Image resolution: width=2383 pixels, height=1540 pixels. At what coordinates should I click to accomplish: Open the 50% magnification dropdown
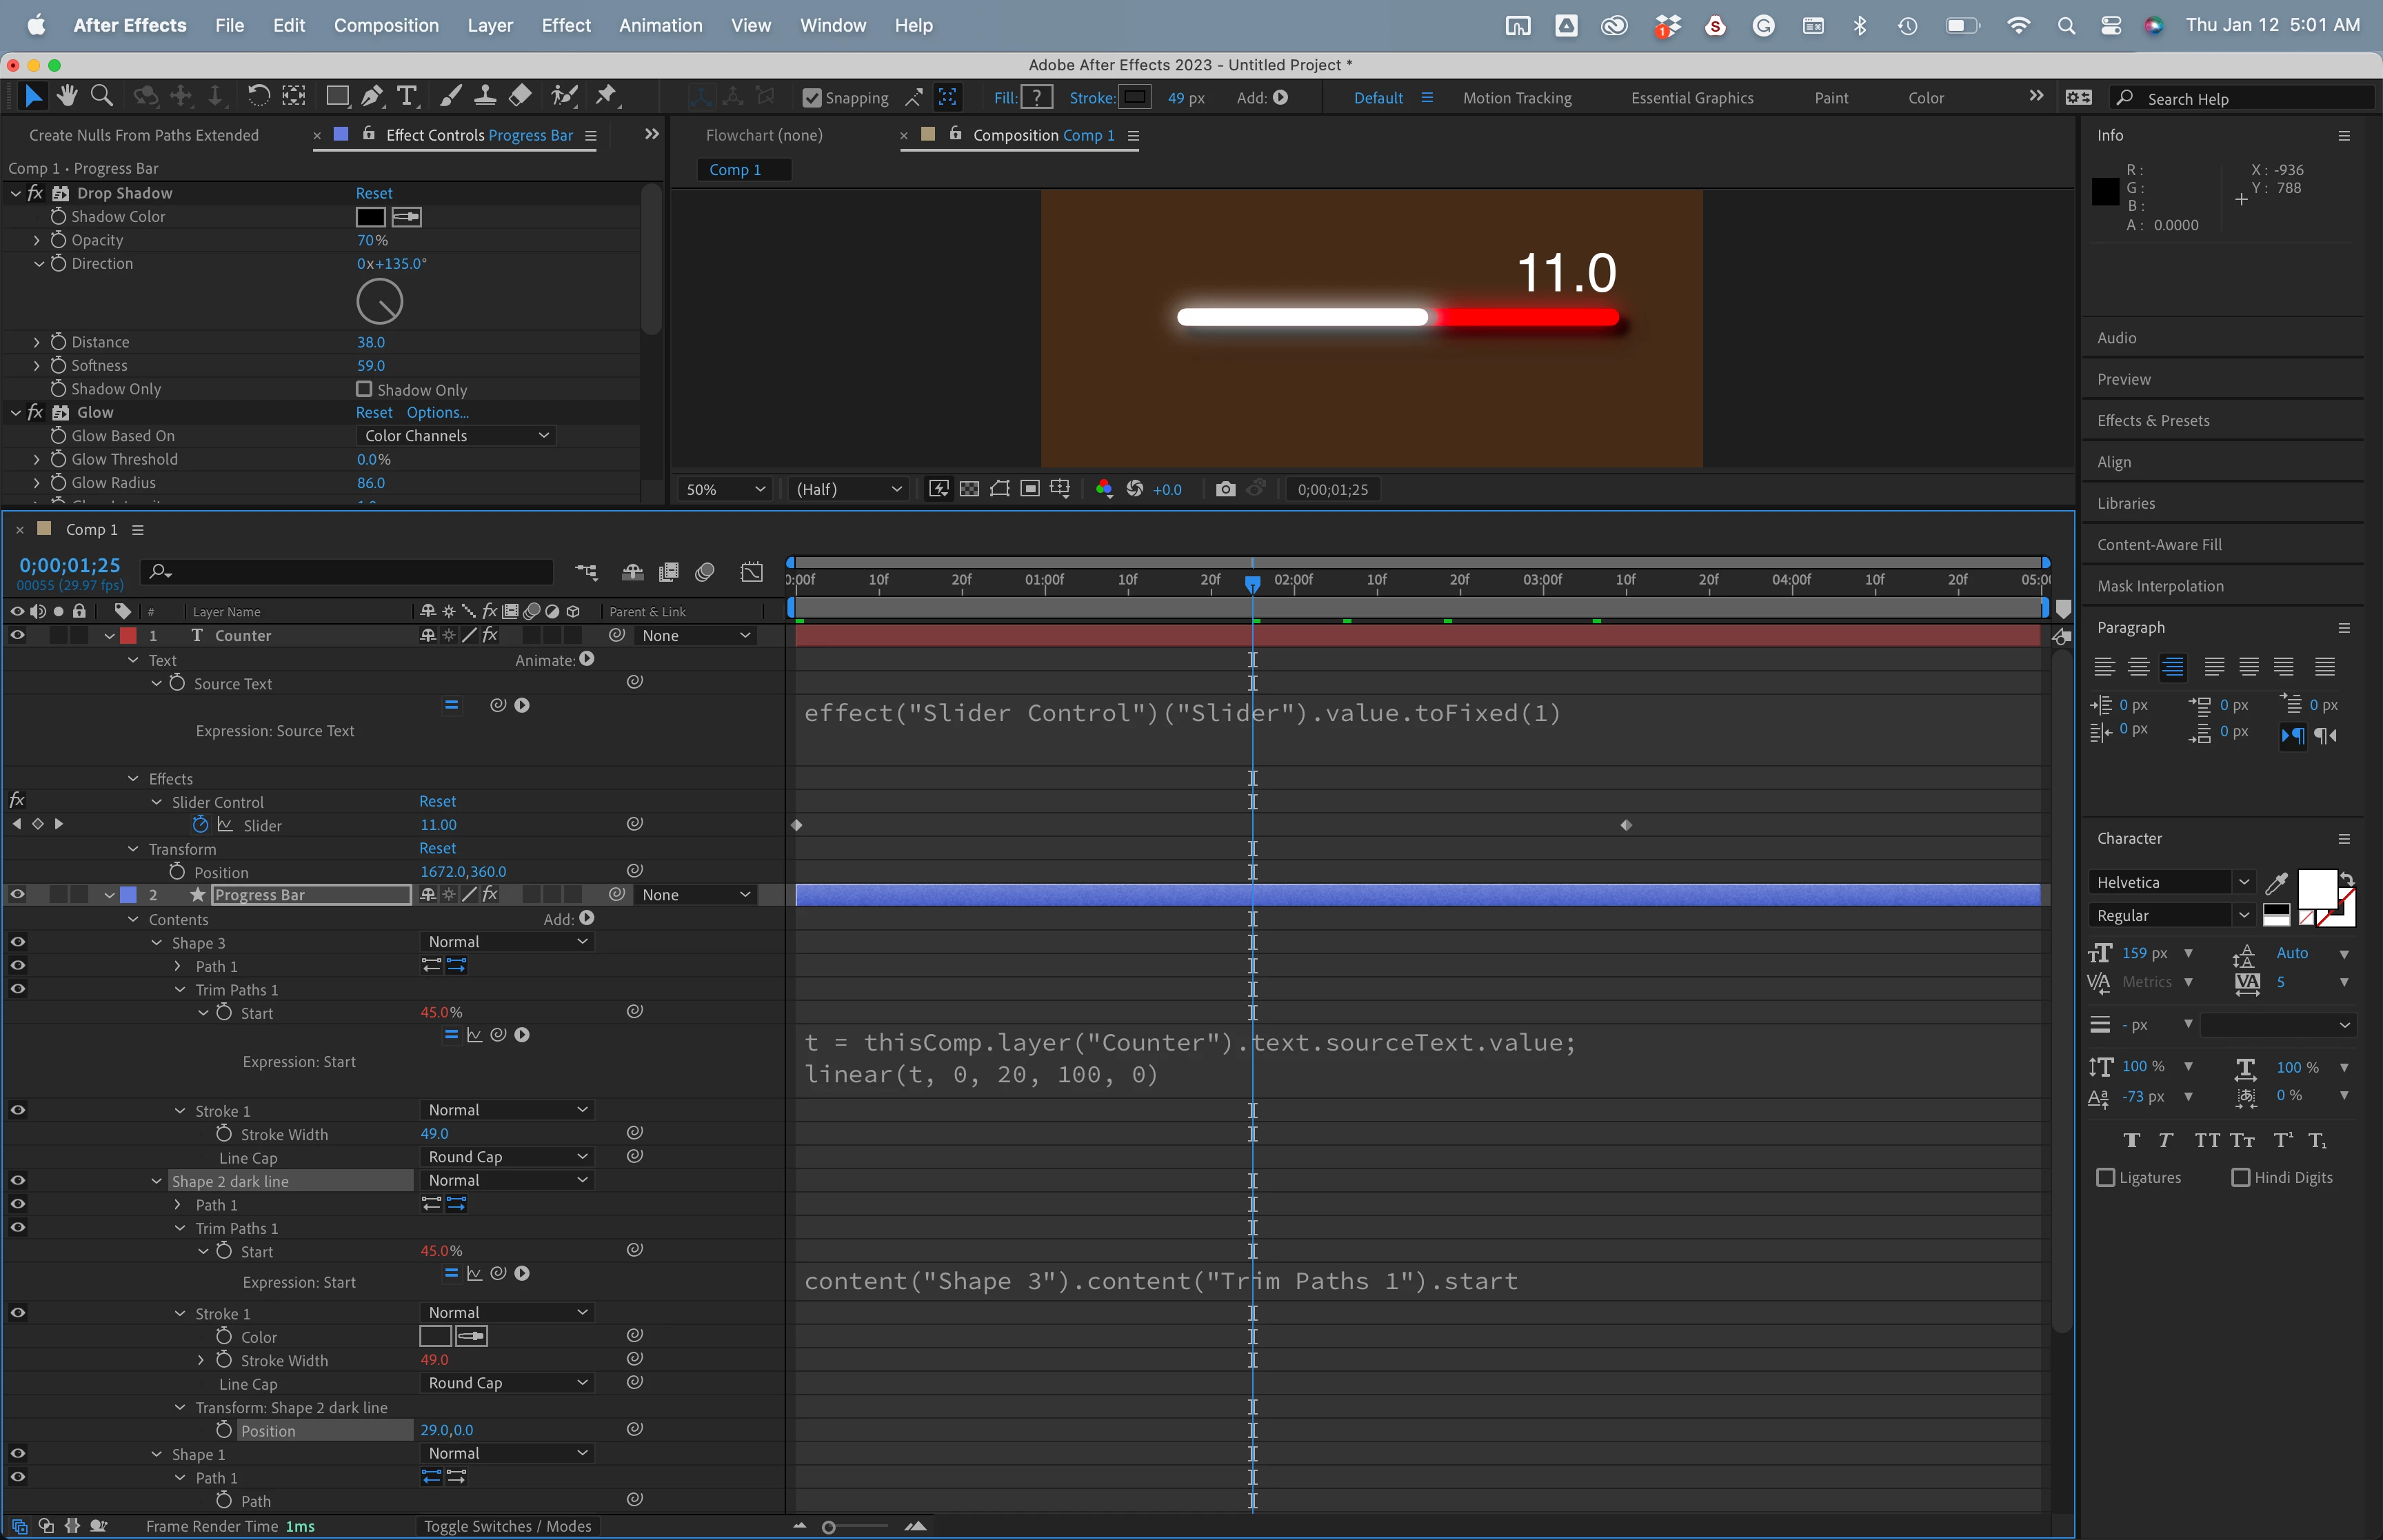pyautogui.click(x=725, y=489)
